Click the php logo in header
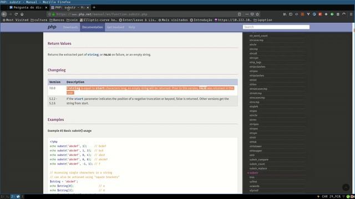 [52, 27]
